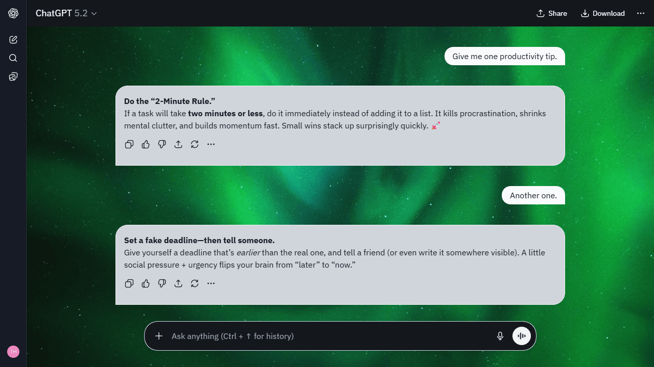Start a new chat via sidebar
Screen dimensions: 654x367
tap(13, 40)
